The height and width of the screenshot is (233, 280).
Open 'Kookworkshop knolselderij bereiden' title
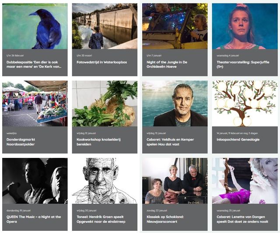(x=98, y=142)
